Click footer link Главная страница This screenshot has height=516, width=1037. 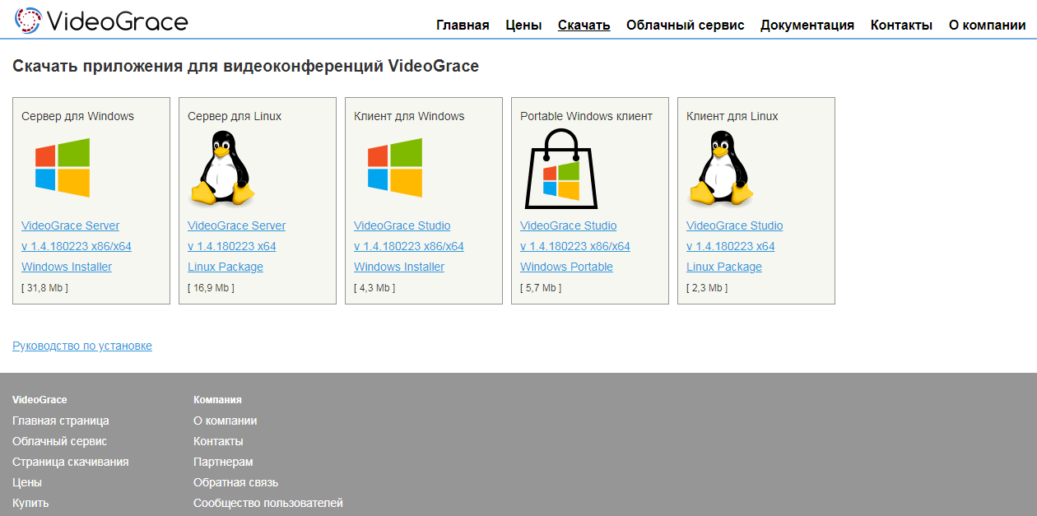(61, 421)
